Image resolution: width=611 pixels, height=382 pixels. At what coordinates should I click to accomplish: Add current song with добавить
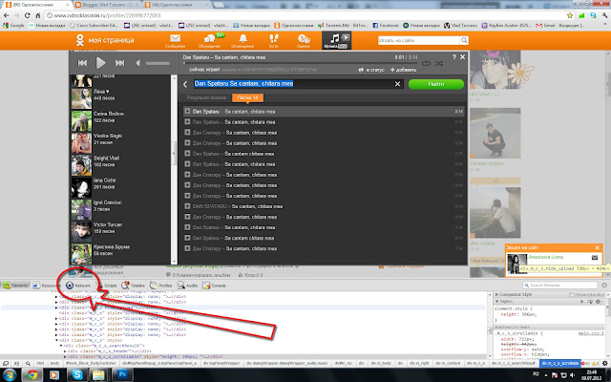(403, 70)
